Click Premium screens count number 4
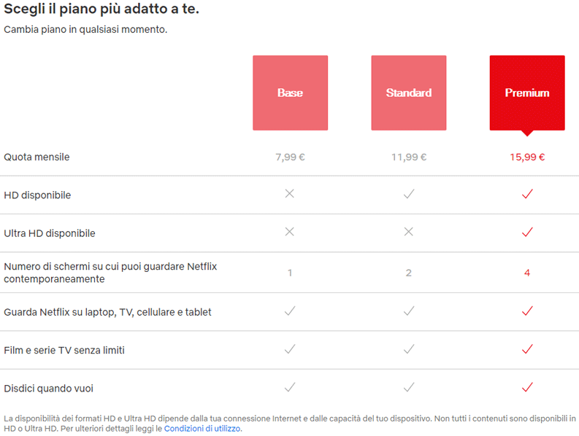The width and height of the screenshot is (579, 436). click(x=526, y=273)
